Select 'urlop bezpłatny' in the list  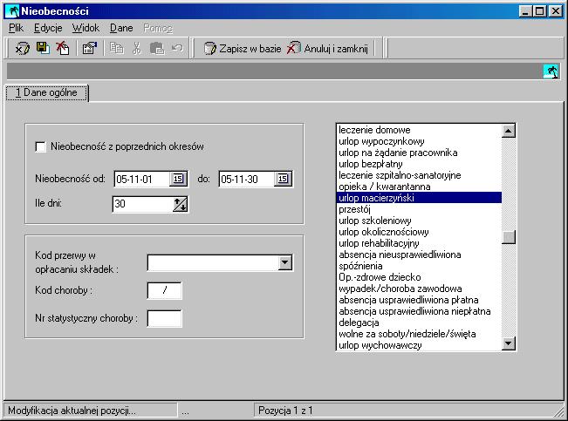coord(419,164)
